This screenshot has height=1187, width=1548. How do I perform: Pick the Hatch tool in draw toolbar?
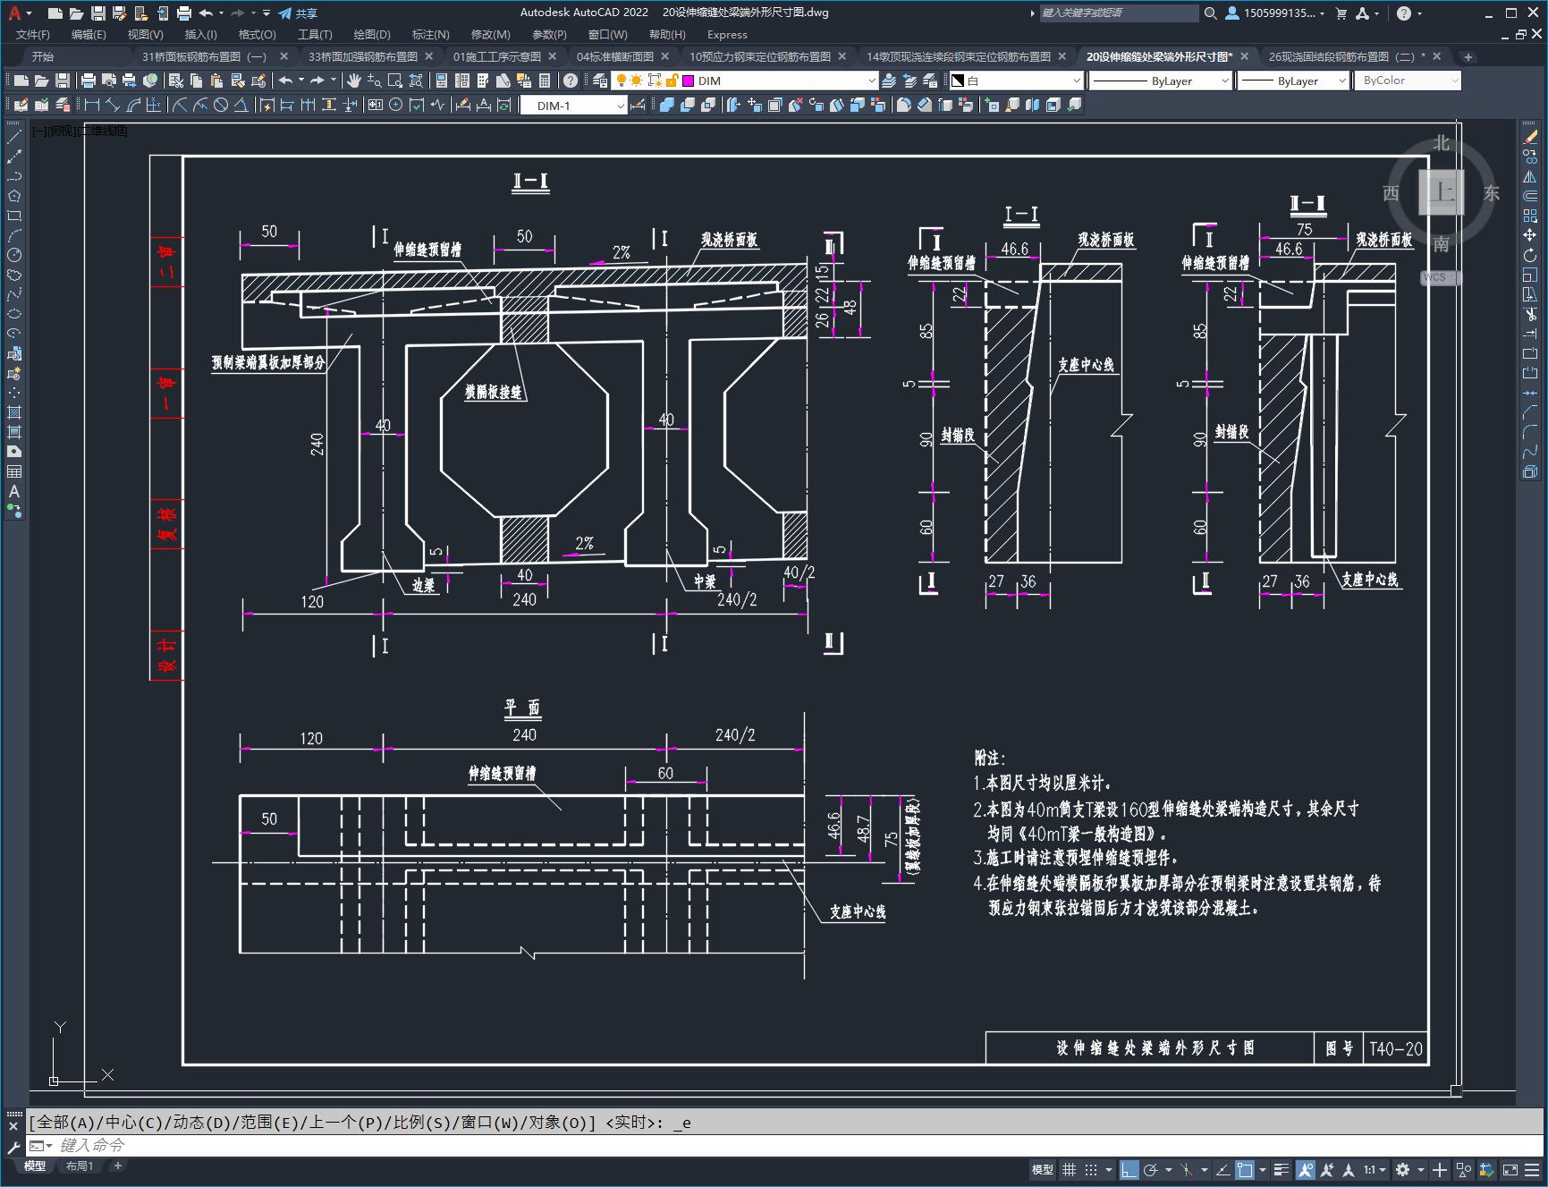(14, 412)
